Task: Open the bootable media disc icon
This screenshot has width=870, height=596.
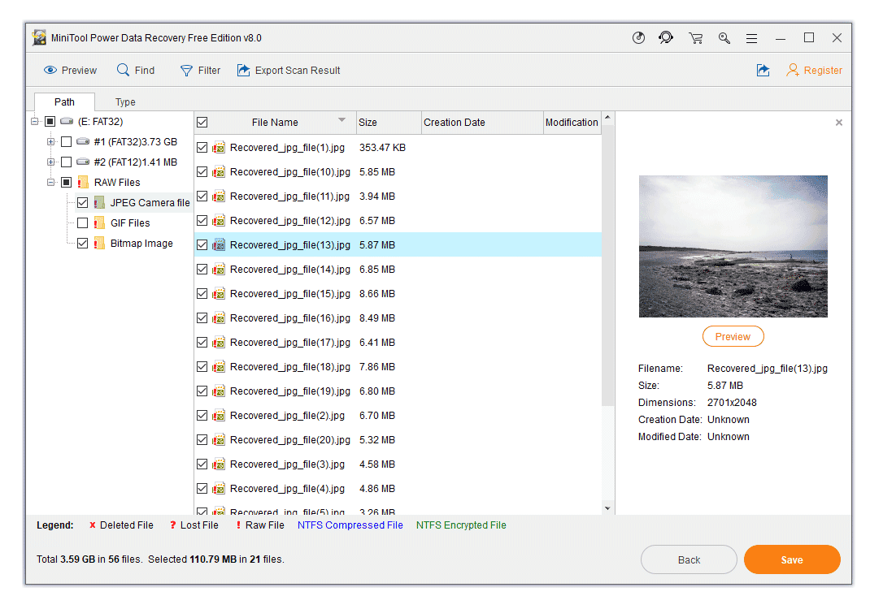Action: point(638,37)
